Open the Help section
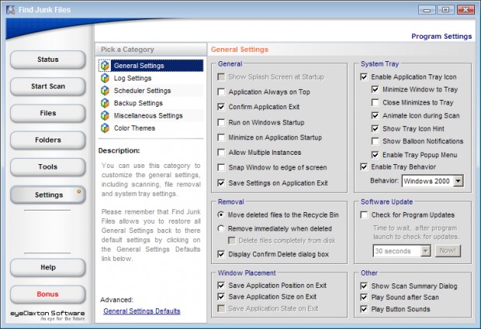This screenshot has height=329, width=481. (x=48, y=267)
